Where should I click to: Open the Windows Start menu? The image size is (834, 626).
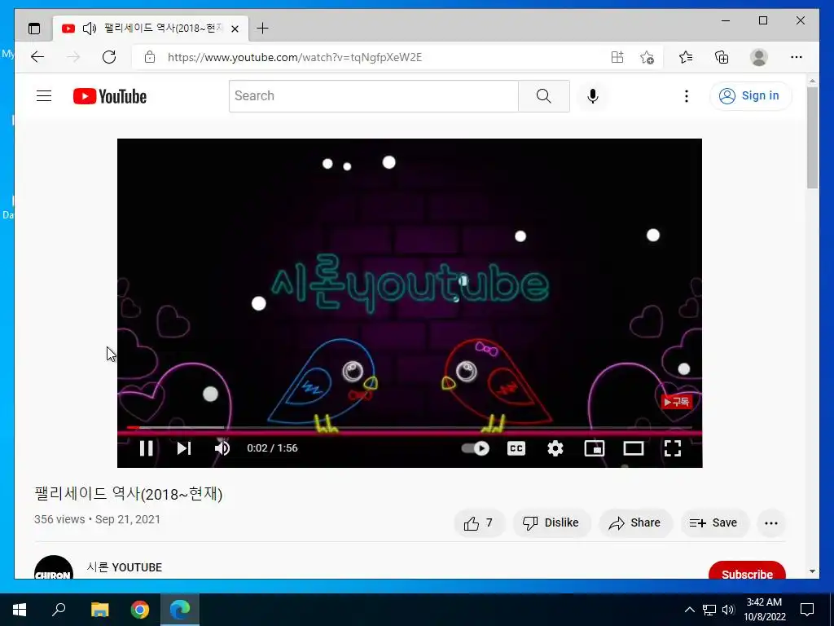pyautogui.click(x=20, y=610)
